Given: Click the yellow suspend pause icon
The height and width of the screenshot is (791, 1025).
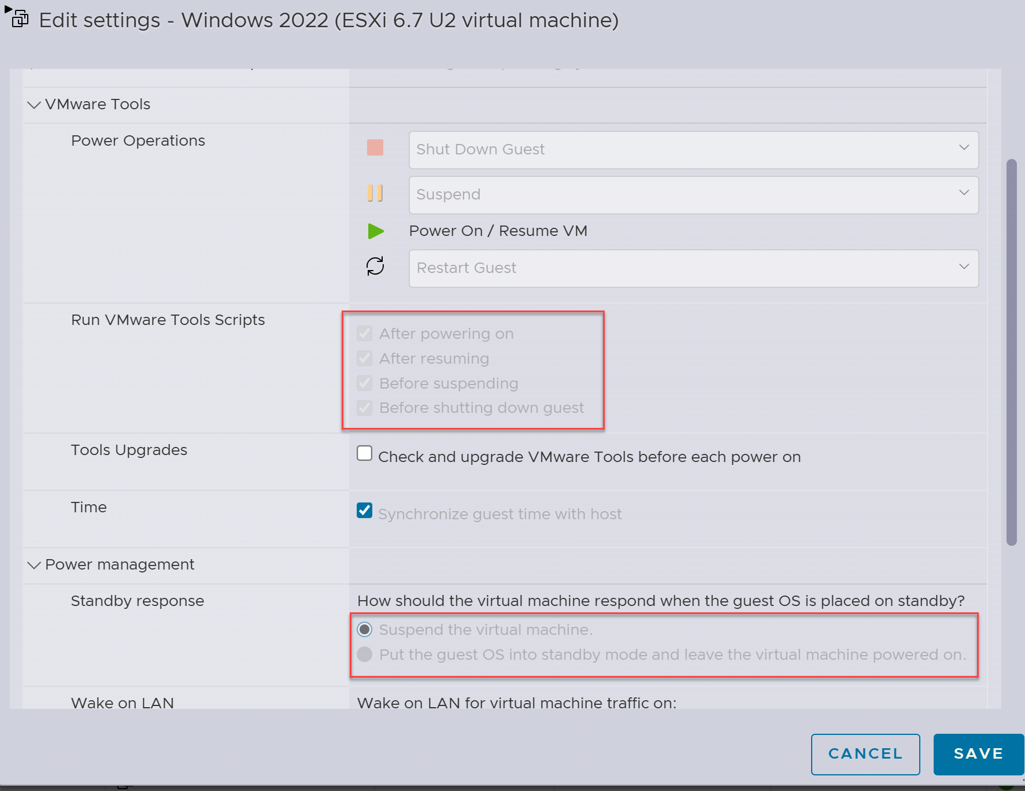Looking at the screenshot, I should (375, 193).
